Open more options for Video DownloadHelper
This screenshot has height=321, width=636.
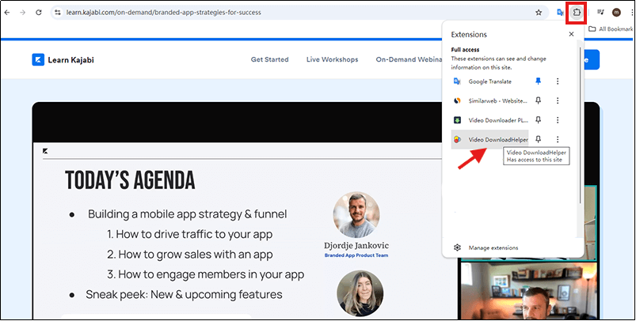[558, 139]
